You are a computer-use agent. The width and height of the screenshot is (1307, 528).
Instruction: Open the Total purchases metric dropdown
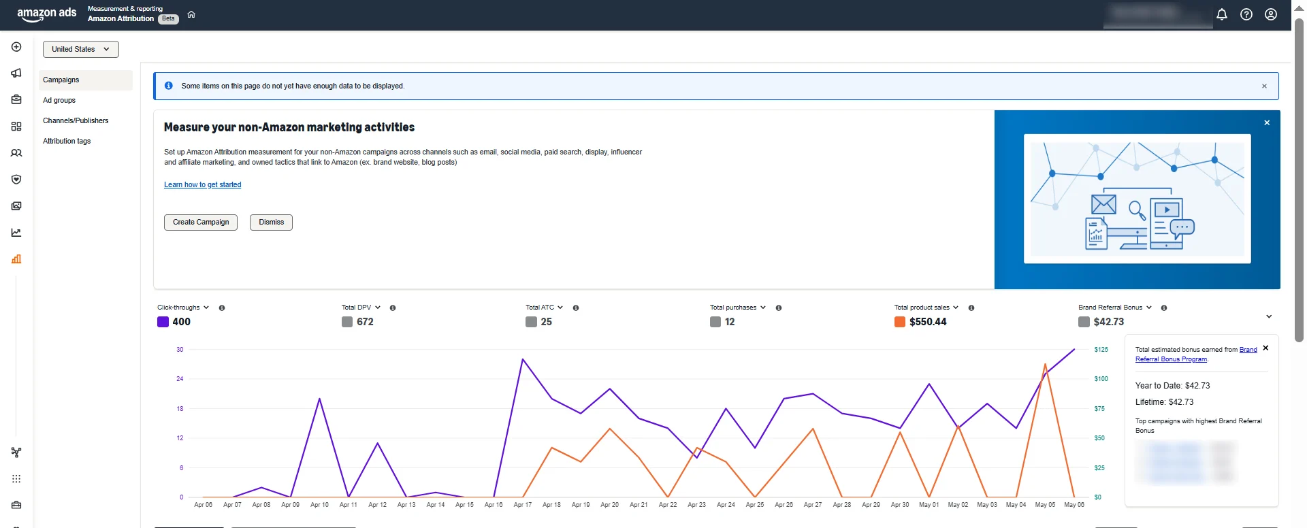pyautogui.click(x=738, y=308)
